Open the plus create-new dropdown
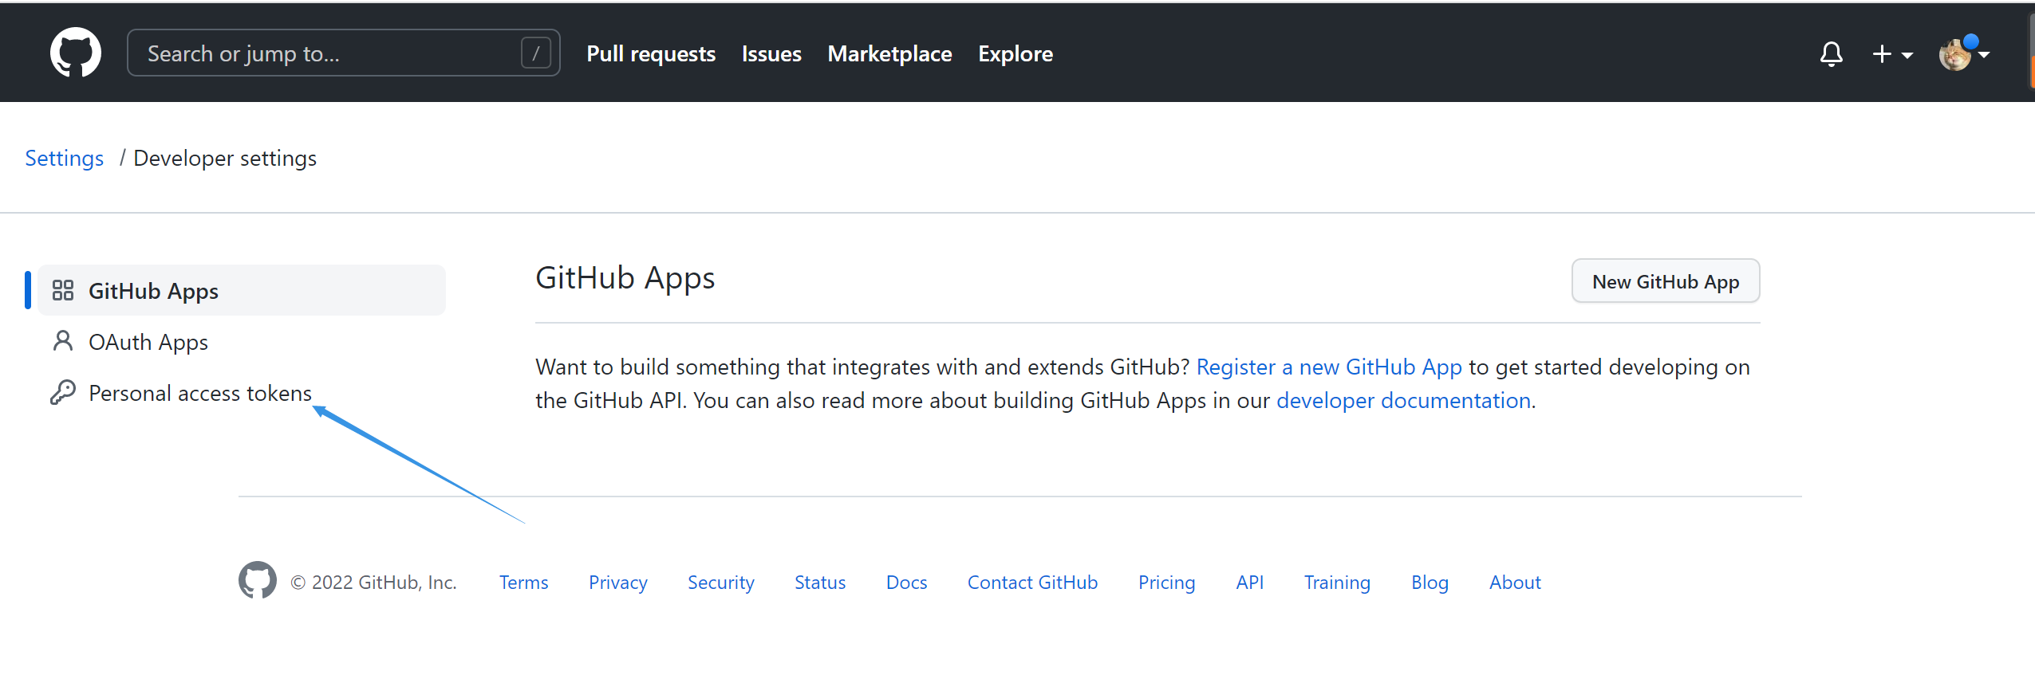2035x679 pixels. click(1891, 54)
